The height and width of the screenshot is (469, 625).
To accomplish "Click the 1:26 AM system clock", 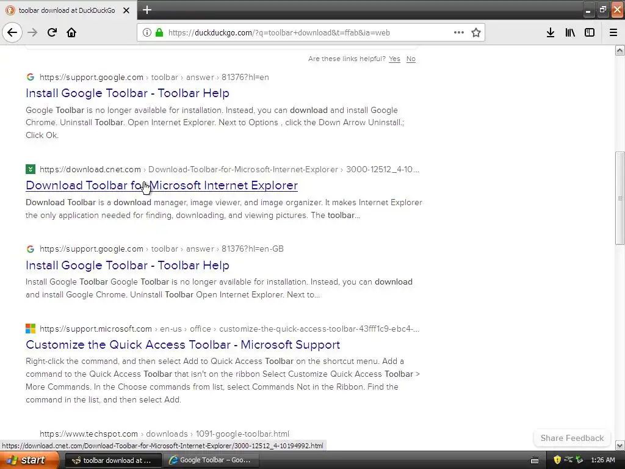I will click(602, 460).
